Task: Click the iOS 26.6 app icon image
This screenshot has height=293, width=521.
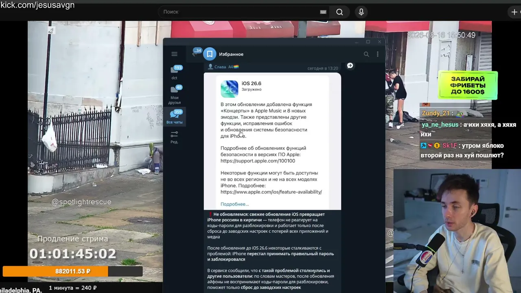Action: 230,89
